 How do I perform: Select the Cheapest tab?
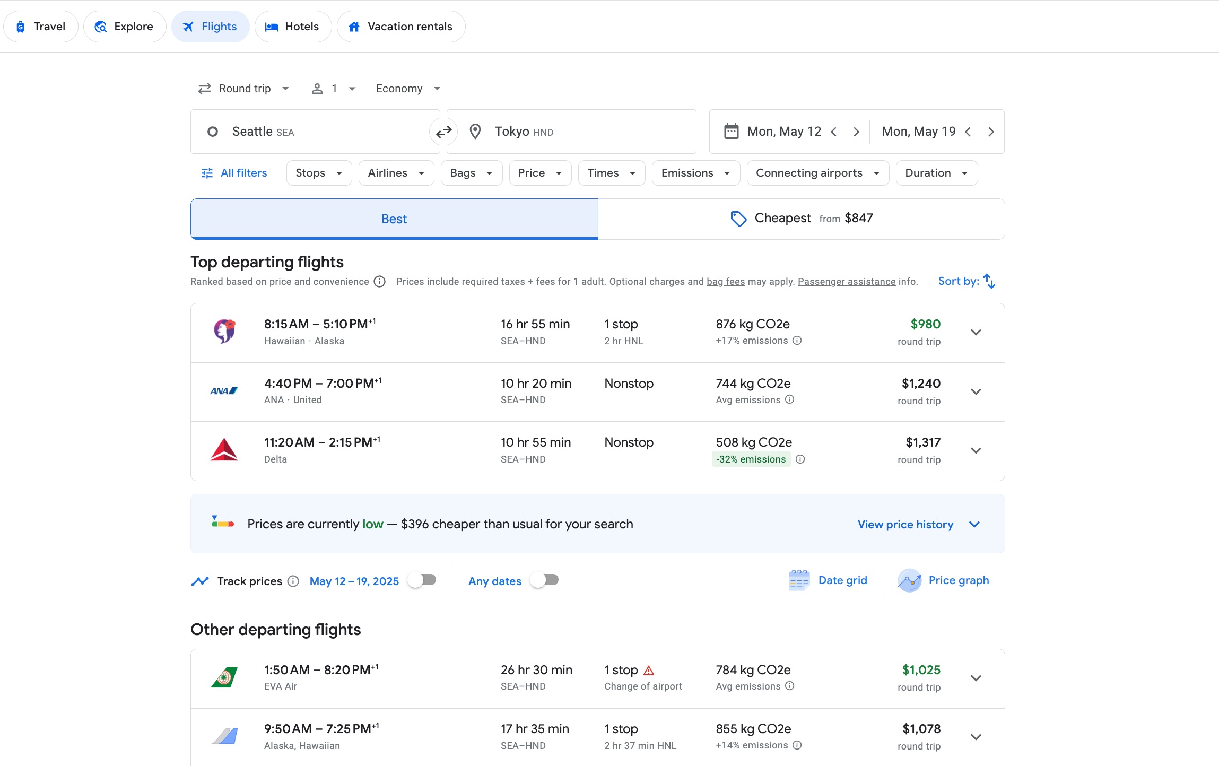(802, 218)
